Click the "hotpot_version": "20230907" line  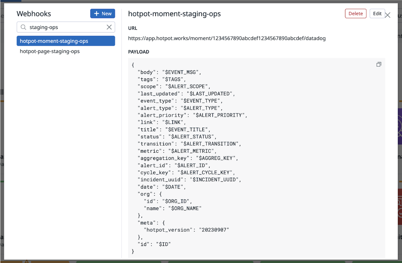tap(186, 230)
